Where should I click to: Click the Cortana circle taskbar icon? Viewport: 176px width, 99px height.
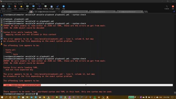(10, 97)
